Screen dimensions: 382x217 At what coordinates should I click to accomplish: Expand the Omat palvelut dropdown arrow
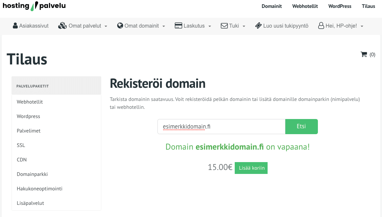pos(106,26)
